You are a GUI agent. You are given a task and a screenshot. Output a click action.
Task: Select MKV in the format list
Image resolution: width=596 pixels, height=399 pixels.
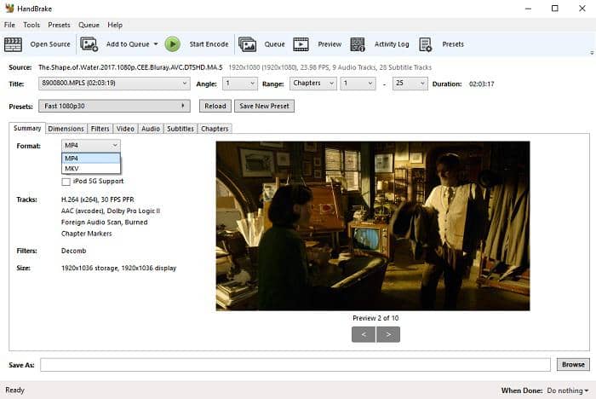click(x=91, y=168)
